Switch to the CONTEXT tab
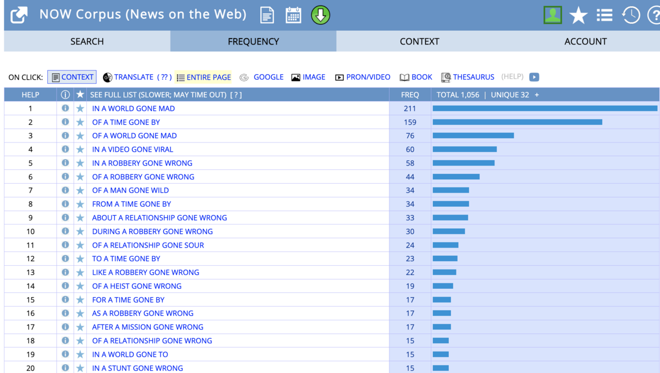 [420, 41]
